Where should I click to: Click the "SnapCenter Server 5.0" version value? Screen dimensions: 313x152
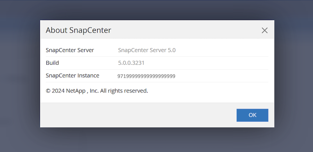[147, 50]
